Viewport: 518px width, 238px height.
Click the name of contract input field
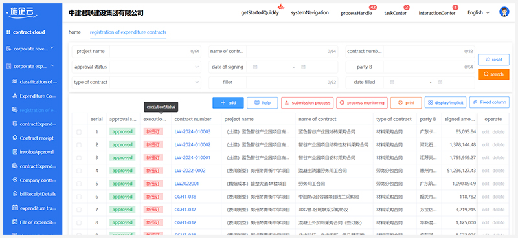pyautogui.click(x=292, y=52)
